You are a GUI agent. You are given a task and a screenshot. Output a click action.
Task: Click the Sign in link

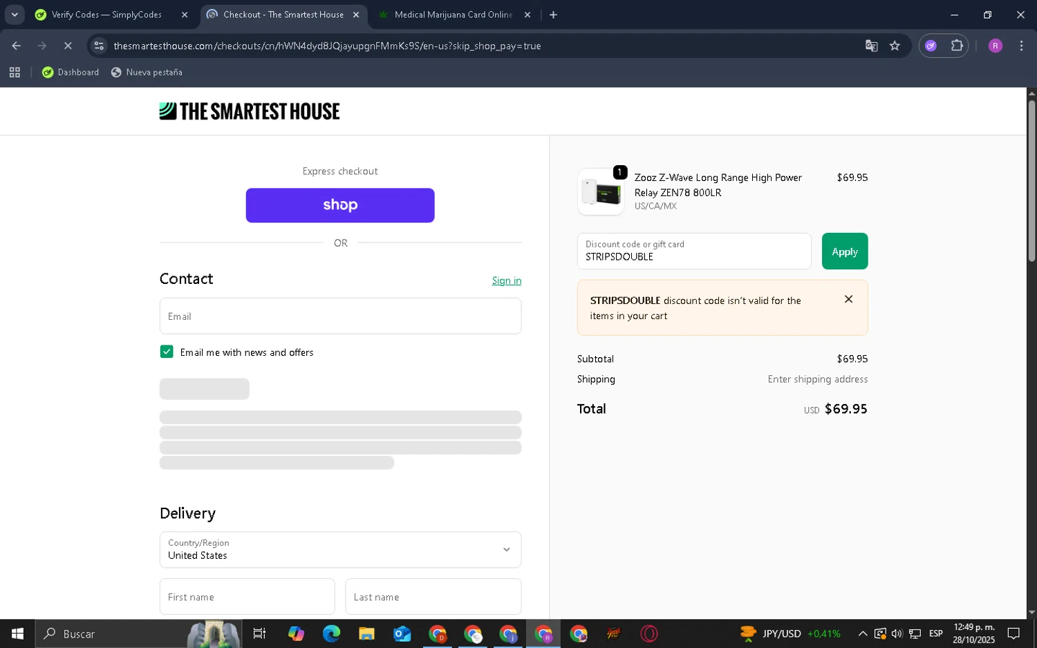click(x=507, y=280)
